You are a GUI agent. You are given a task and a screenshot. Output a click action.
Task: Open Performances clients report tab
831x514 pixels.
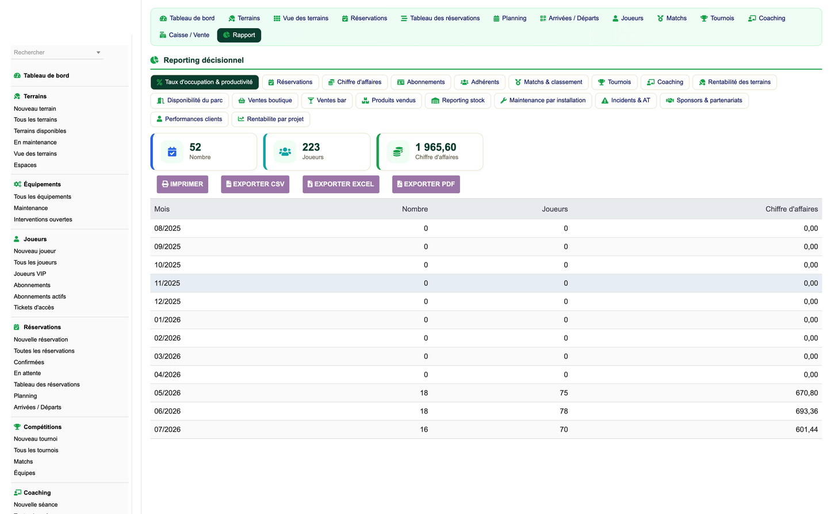click(189, 119)
